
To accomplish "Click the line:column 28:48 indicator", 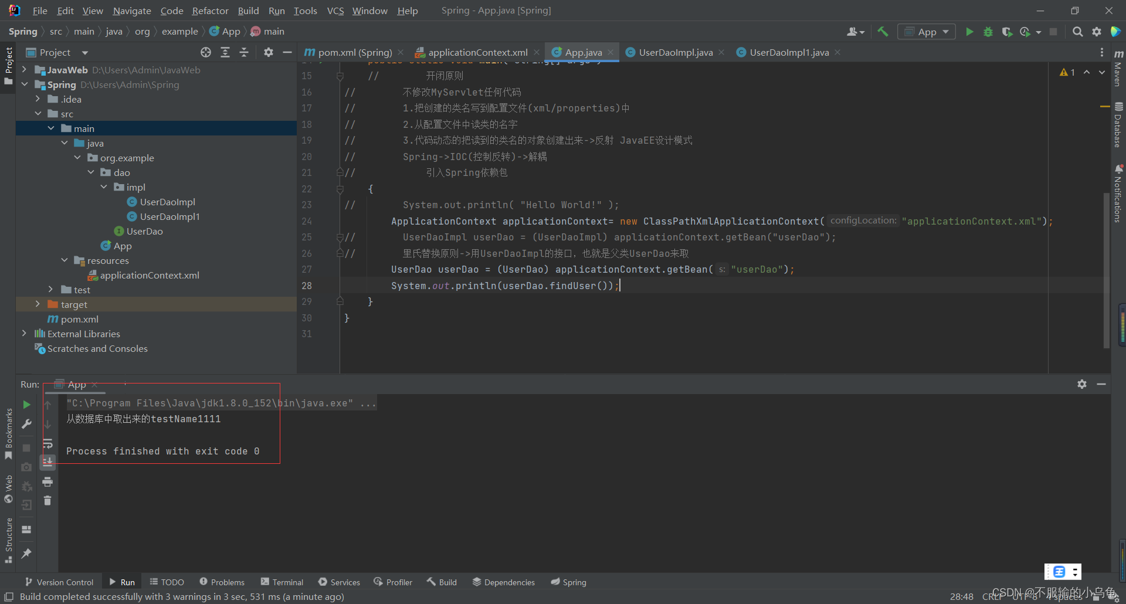I will tap(962, 596).
